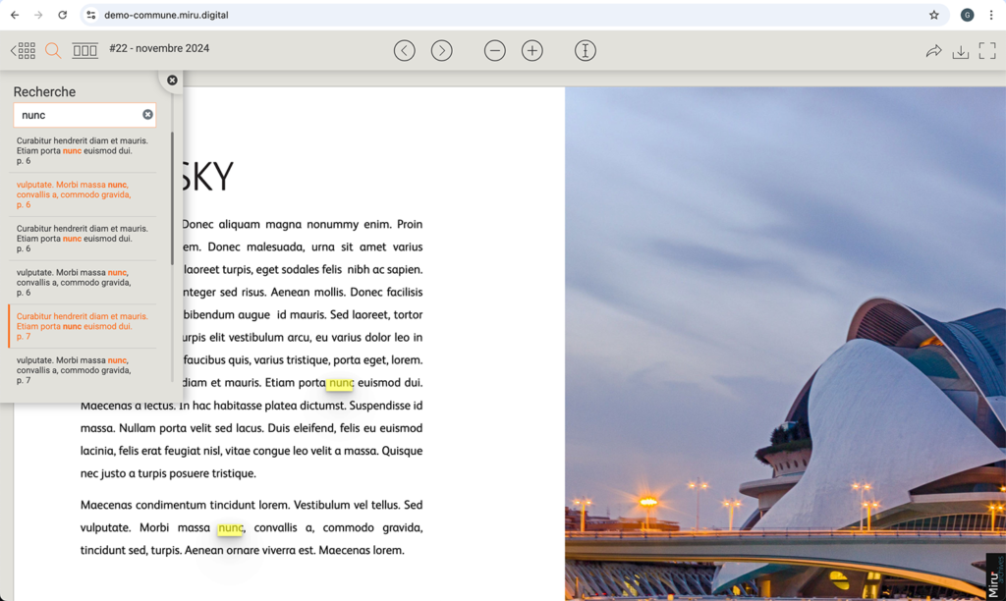
Task: Toggle the search magnifier icon
Action: pyautogui.click(x=53, y=51)
